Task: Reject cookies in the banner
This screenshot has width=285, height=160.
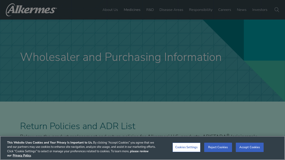Action: coord(218,147)
